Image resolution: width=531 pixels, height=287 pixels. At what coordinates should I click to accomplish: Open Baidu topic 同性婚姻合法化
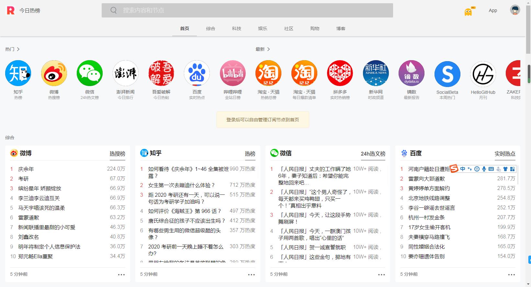(x=426, y=247)
